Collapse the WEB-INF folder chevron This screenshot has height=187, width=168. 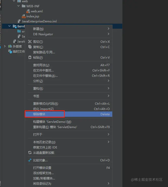coord(18,6)
